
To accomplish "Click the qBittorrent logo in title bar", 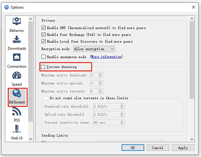I will [x=7, y=7].
